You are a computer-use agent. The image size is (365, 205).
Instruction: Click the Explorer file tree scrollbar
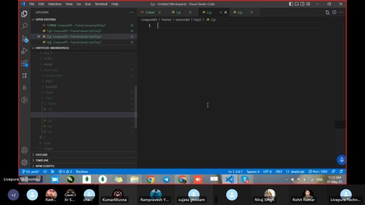[136, 107]
